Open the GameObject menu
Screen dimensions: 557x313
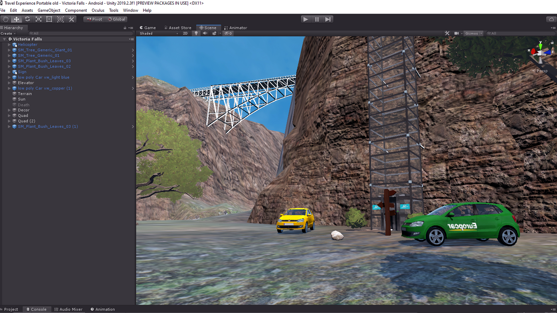point(49,10)
